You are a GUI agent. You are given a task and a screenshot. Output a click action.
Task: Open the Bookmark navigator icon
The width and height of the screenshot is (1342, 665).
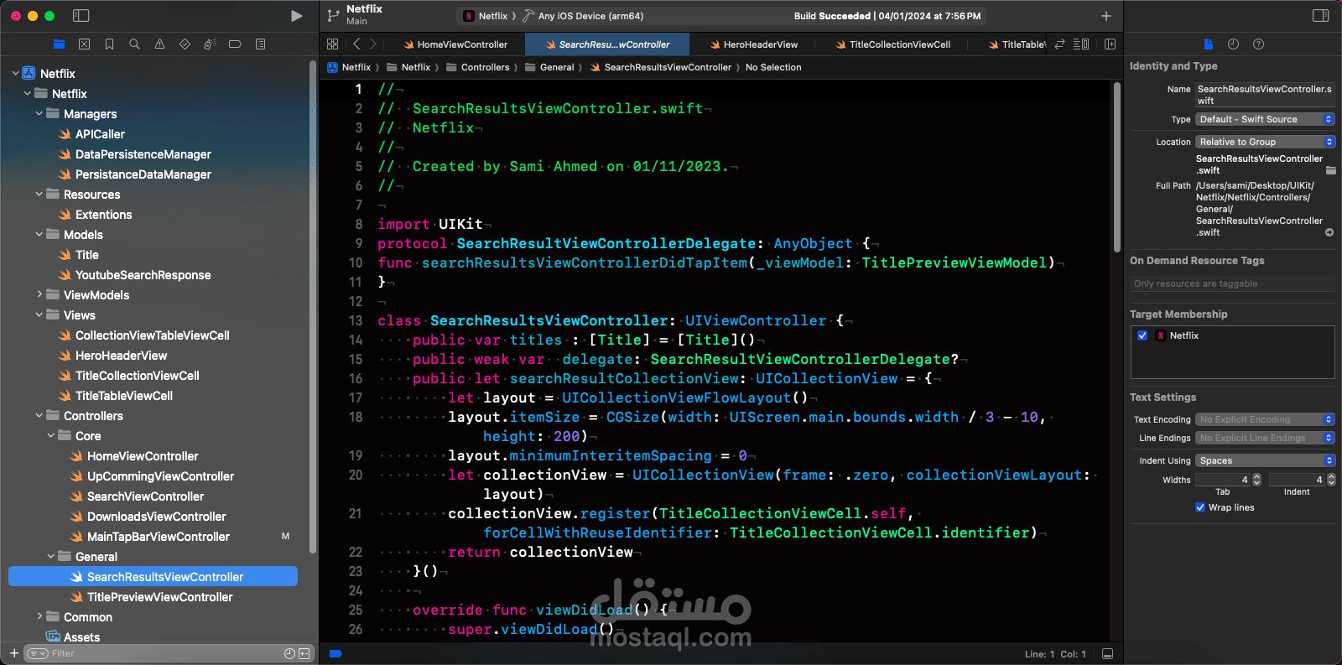(109, 44)
